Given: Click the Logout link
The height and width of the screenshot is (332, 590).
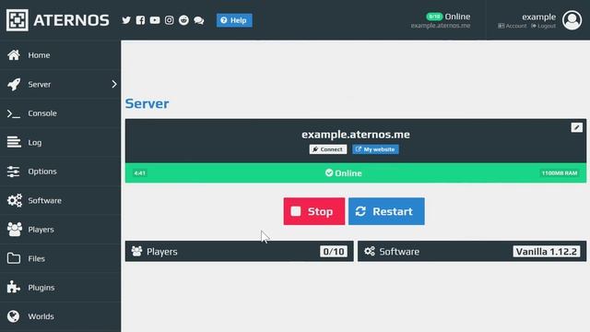Looking at the screenshot, I should 543,26.
